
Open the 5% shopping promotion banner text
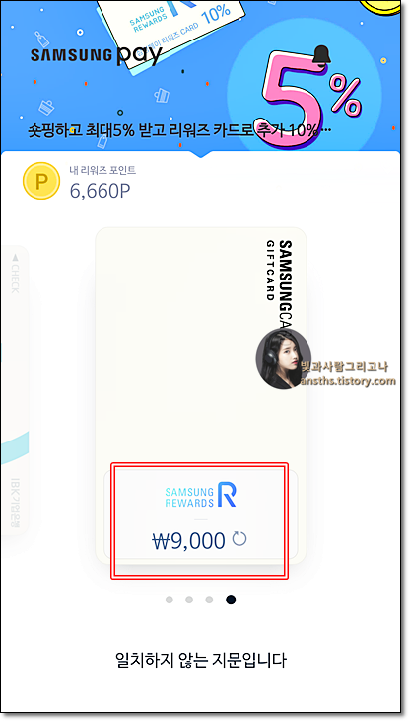click(180, 131)
